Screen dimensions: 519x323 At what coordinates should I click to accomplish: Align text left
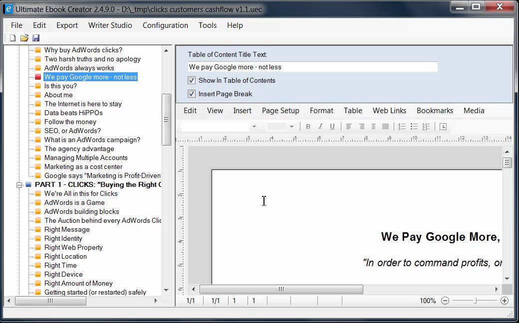pos(348,126)
